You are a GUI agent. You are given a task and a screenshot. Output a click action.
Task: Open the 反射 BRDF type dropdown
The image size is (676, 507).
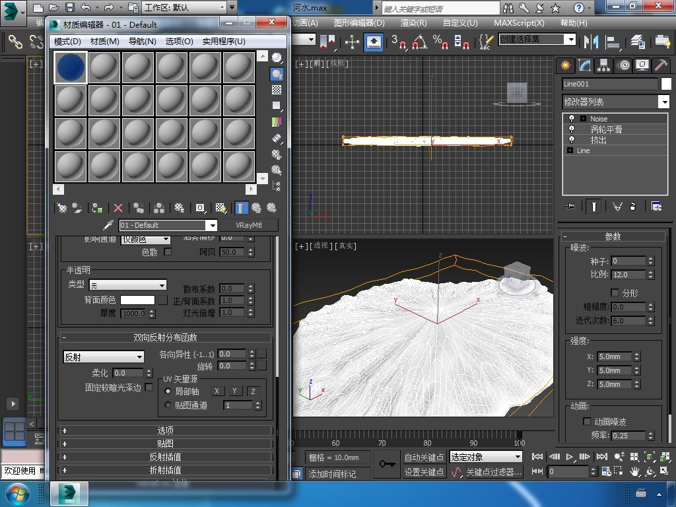point(104,356)
